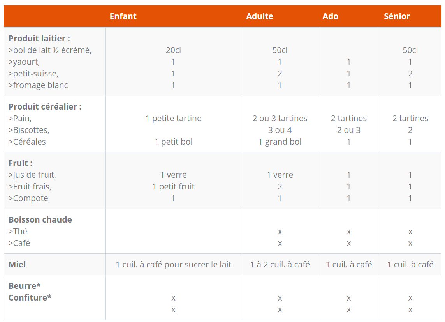Select the '1 petite tartine' cell text
Viewport: 445px width, 322px height.
click(173, 118)
